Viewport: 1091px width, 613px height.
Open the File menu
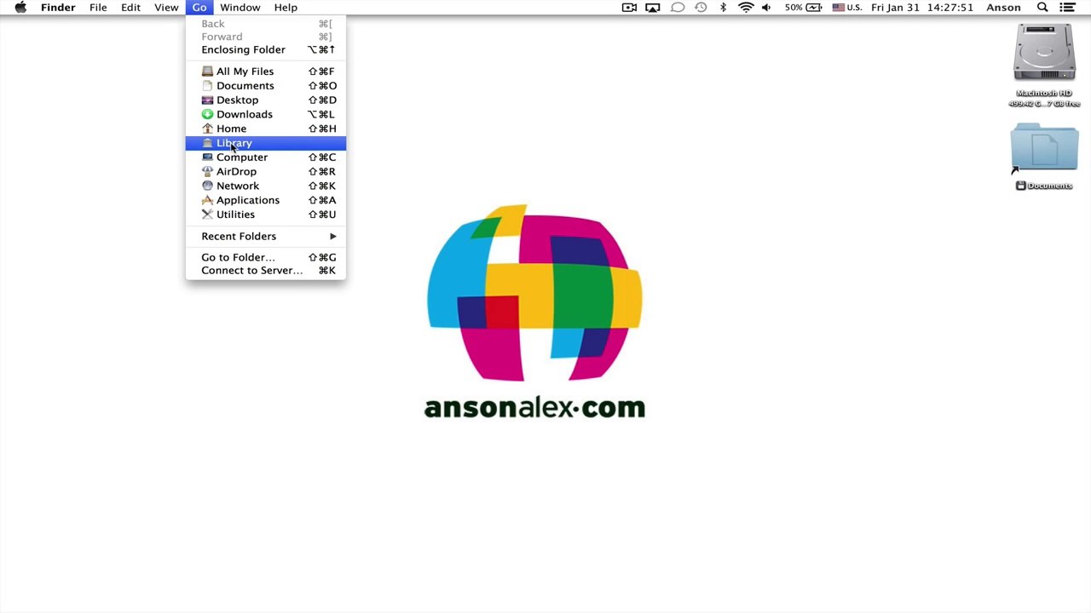[98, 8]
